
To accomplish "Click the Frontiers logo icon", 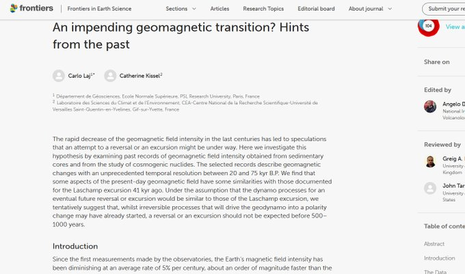I will [x=14, y=8].
